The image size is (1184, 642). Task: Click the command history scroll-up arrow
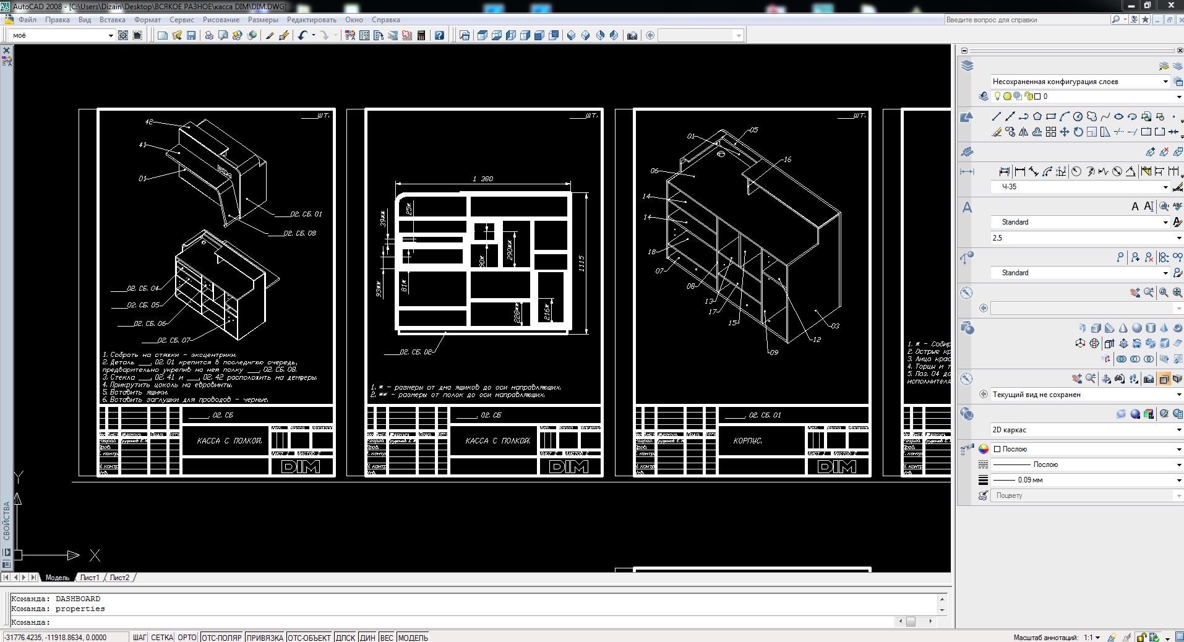[942, 599]
